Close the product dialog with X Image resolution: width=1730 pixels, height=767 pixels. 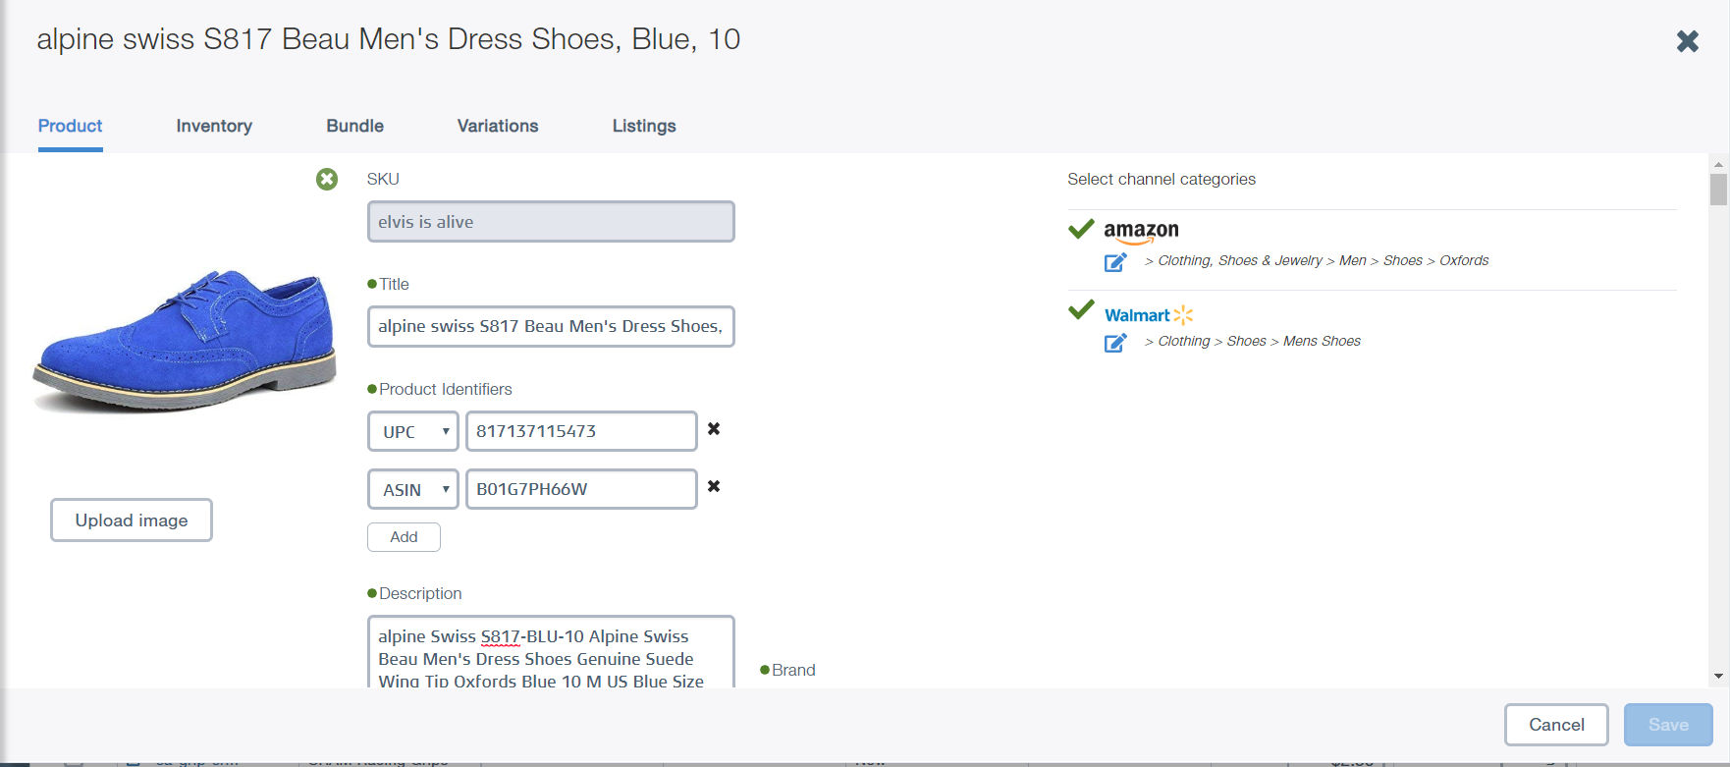tap(1687, 41)
